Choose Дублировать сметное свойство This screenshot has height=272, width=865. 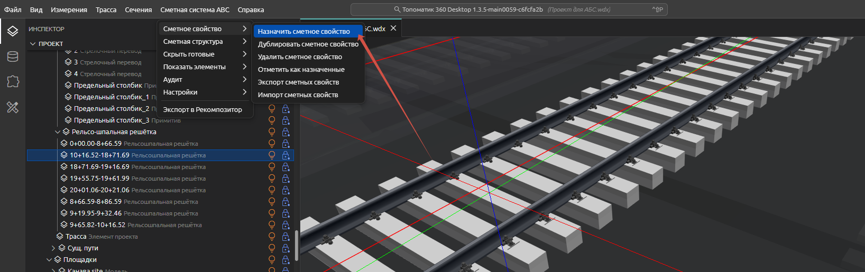coord(308,44)
